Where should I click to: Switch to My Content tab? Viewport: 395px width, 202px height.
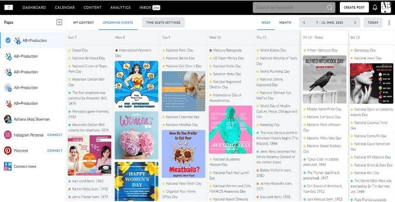(83, 22)
